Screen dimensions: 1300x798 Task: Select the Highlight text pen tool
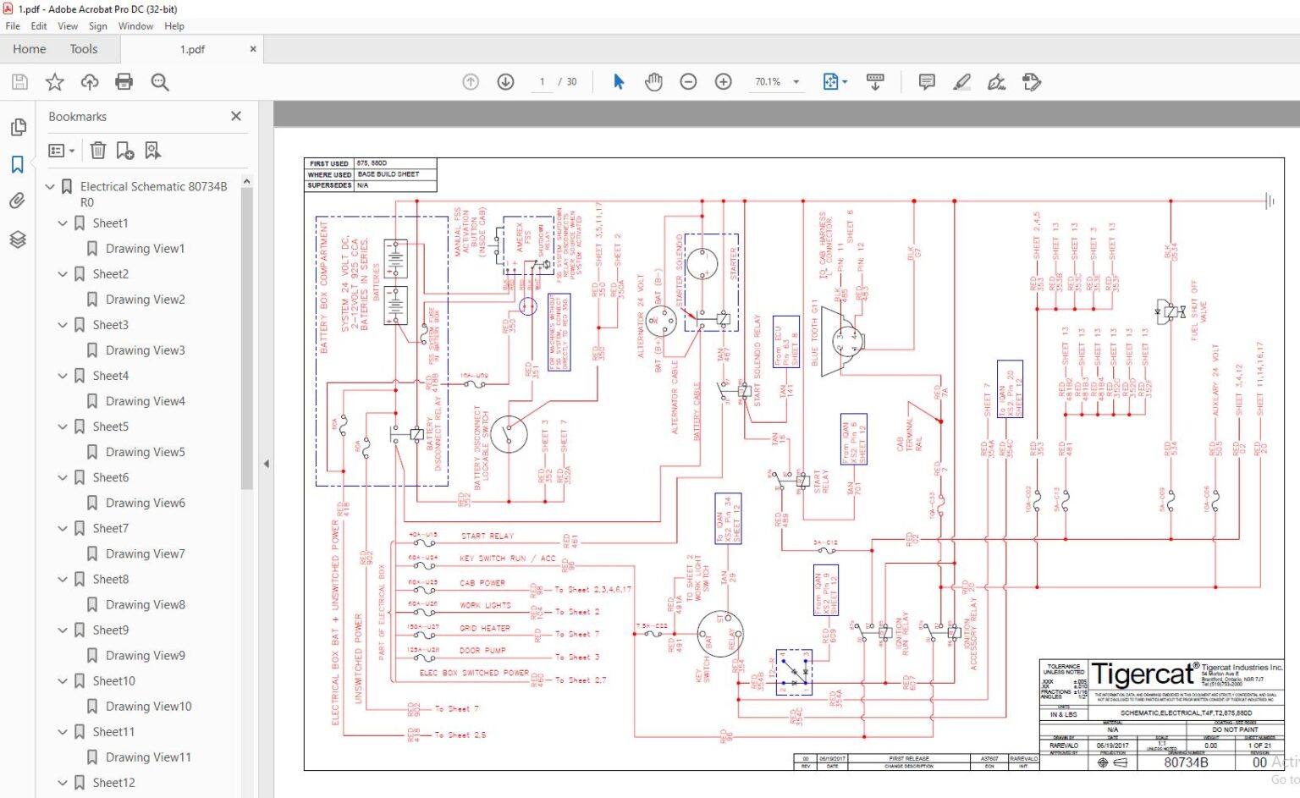click(x=961, y=82)
